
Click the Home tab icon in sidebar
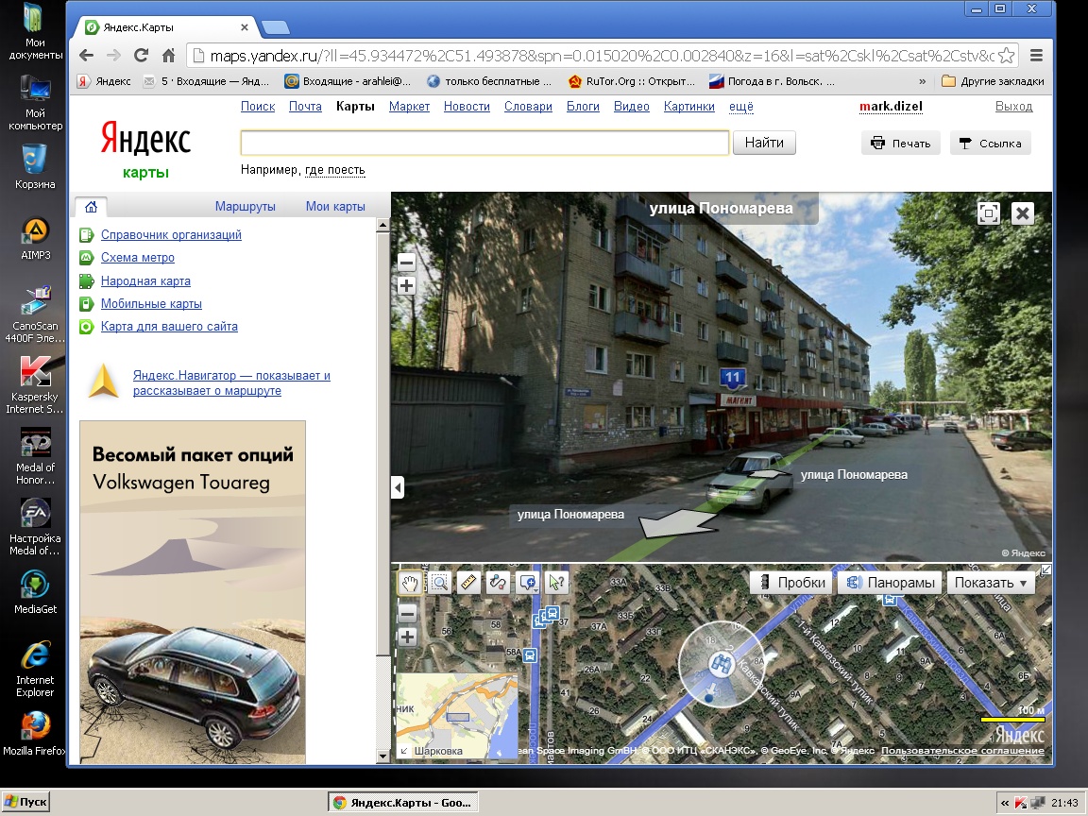(91, 207)
